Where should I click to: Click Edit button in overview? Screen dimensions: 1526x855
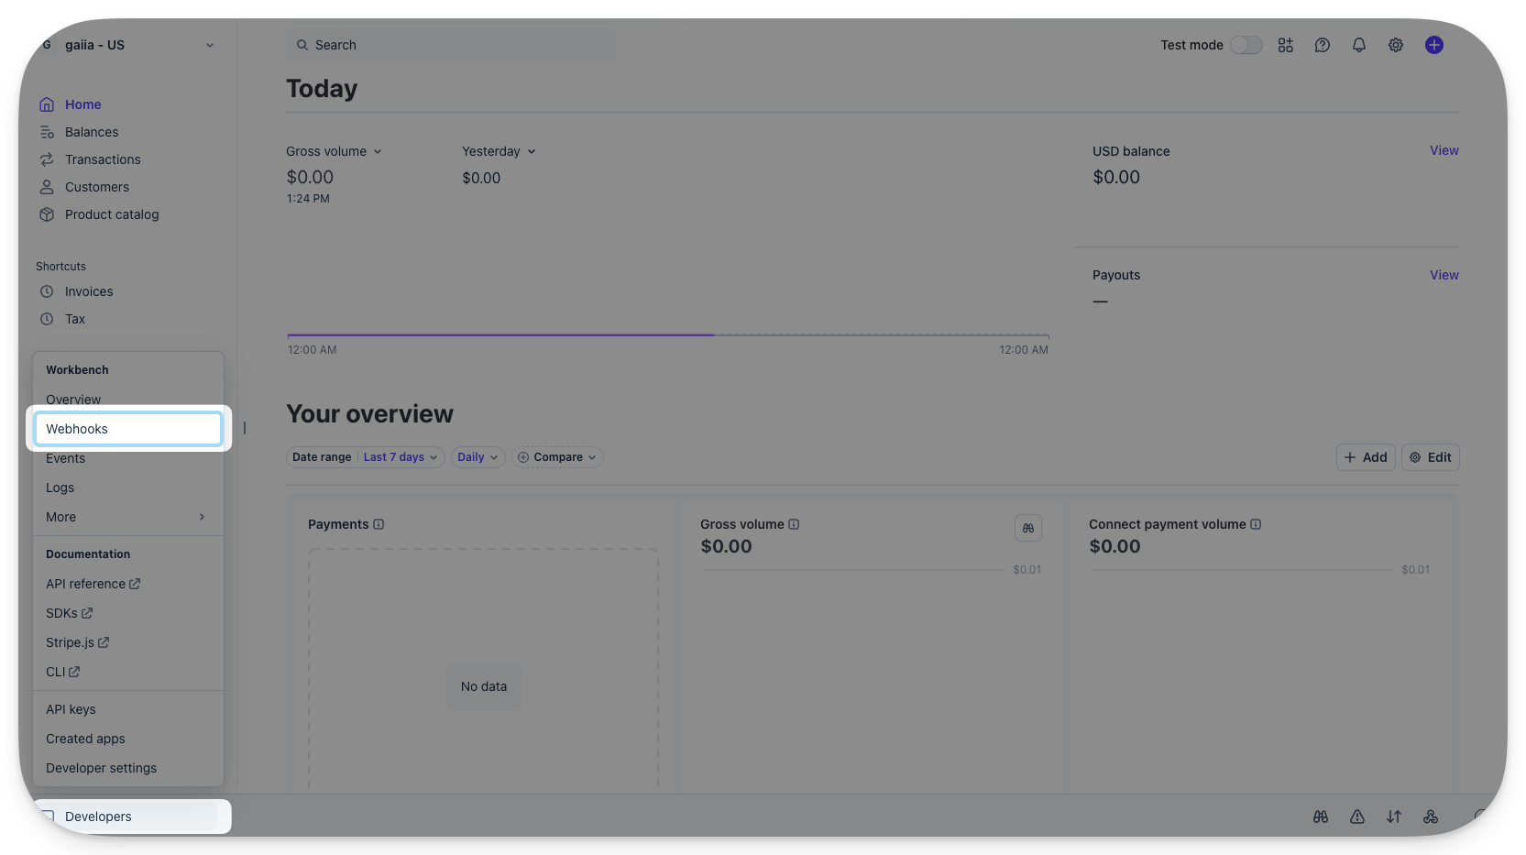[1431, 457]
